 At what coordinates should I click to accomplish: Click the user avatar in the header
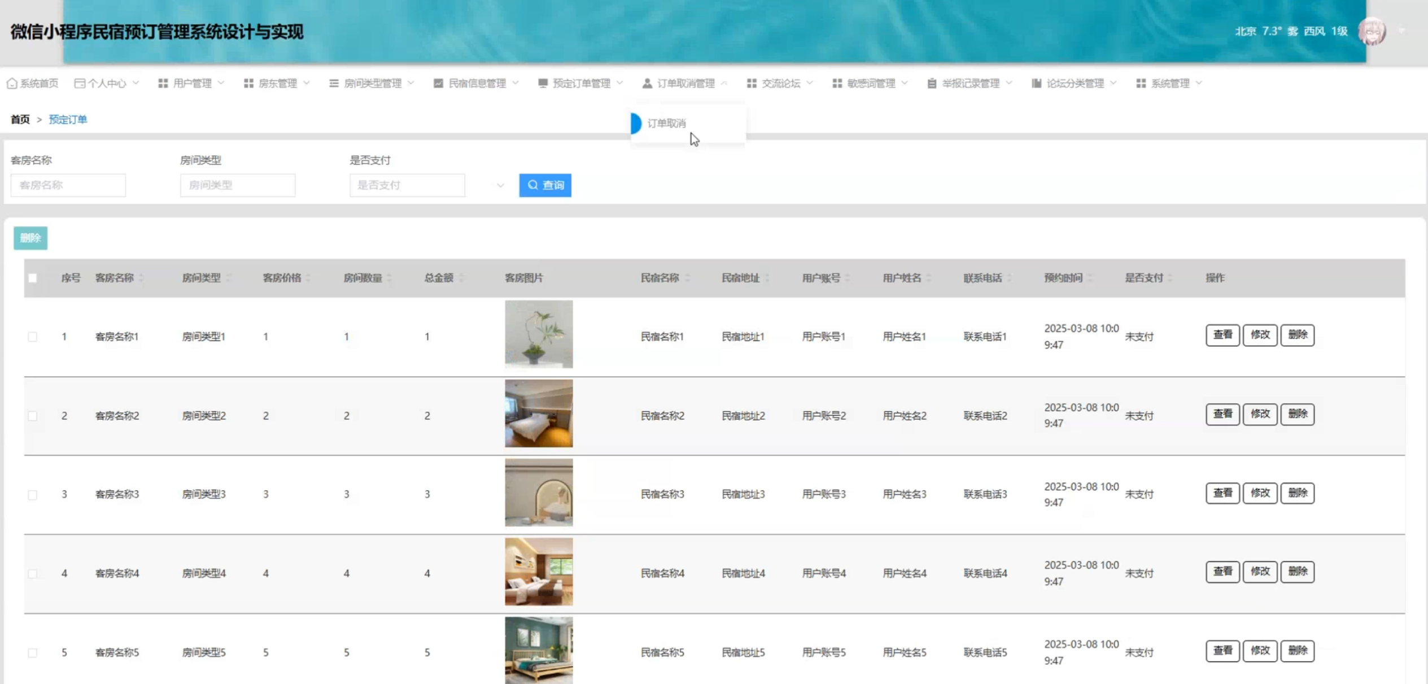click(x=1372, y=32)
